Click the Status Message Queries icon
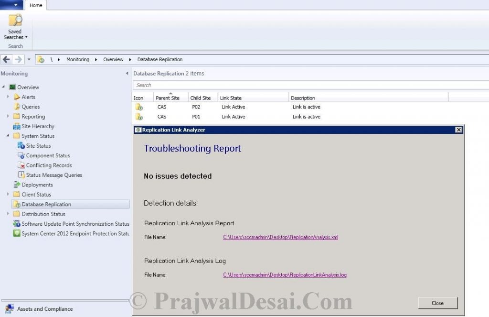The width and height of the screenshot is (489, 317). pyautogui.click(x=21, y=175)
